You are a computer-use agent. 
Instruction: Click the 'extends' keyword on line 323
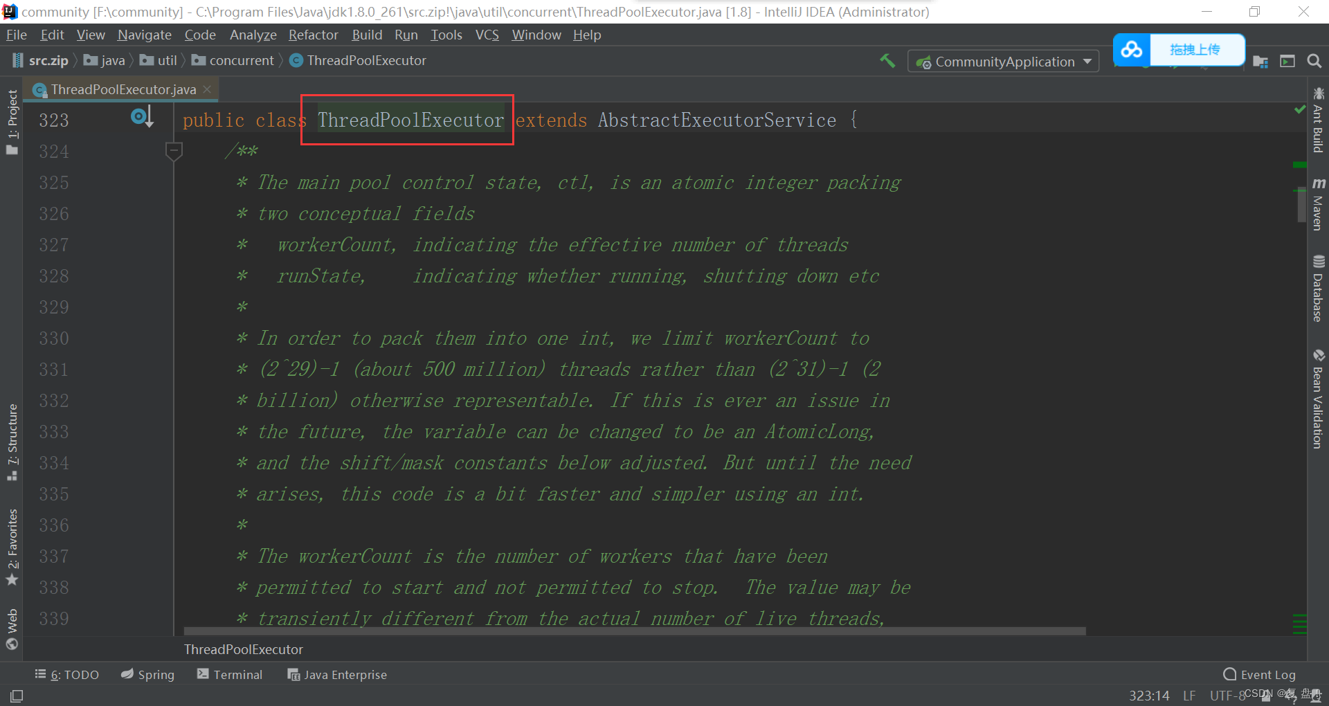(x=551, y=120)
